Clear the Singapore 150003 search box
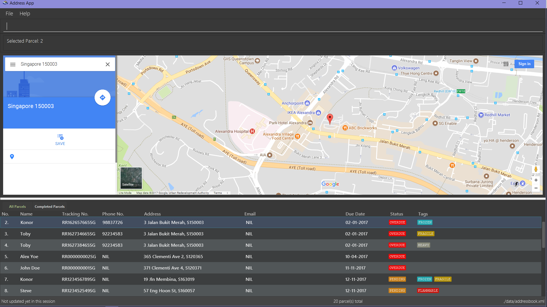Image resolution: width=547 pixels, height=307 pixels. point(108,65)
